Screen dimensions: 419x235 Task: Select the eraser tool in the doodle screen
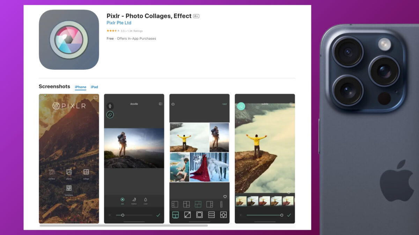[110, 114]
